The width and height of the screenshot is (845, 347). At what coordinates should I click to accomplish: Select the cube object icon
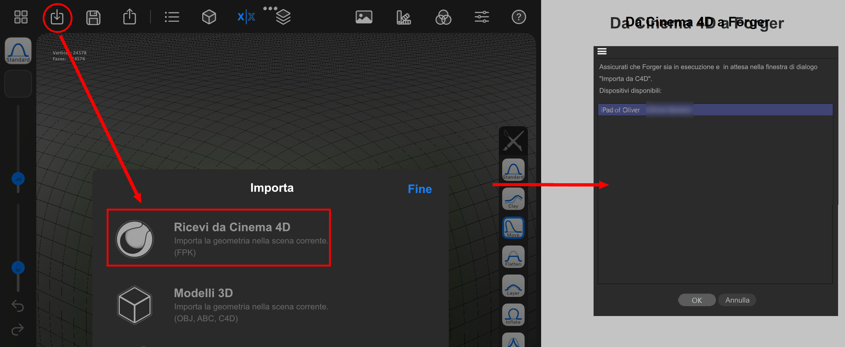(209, 17)
